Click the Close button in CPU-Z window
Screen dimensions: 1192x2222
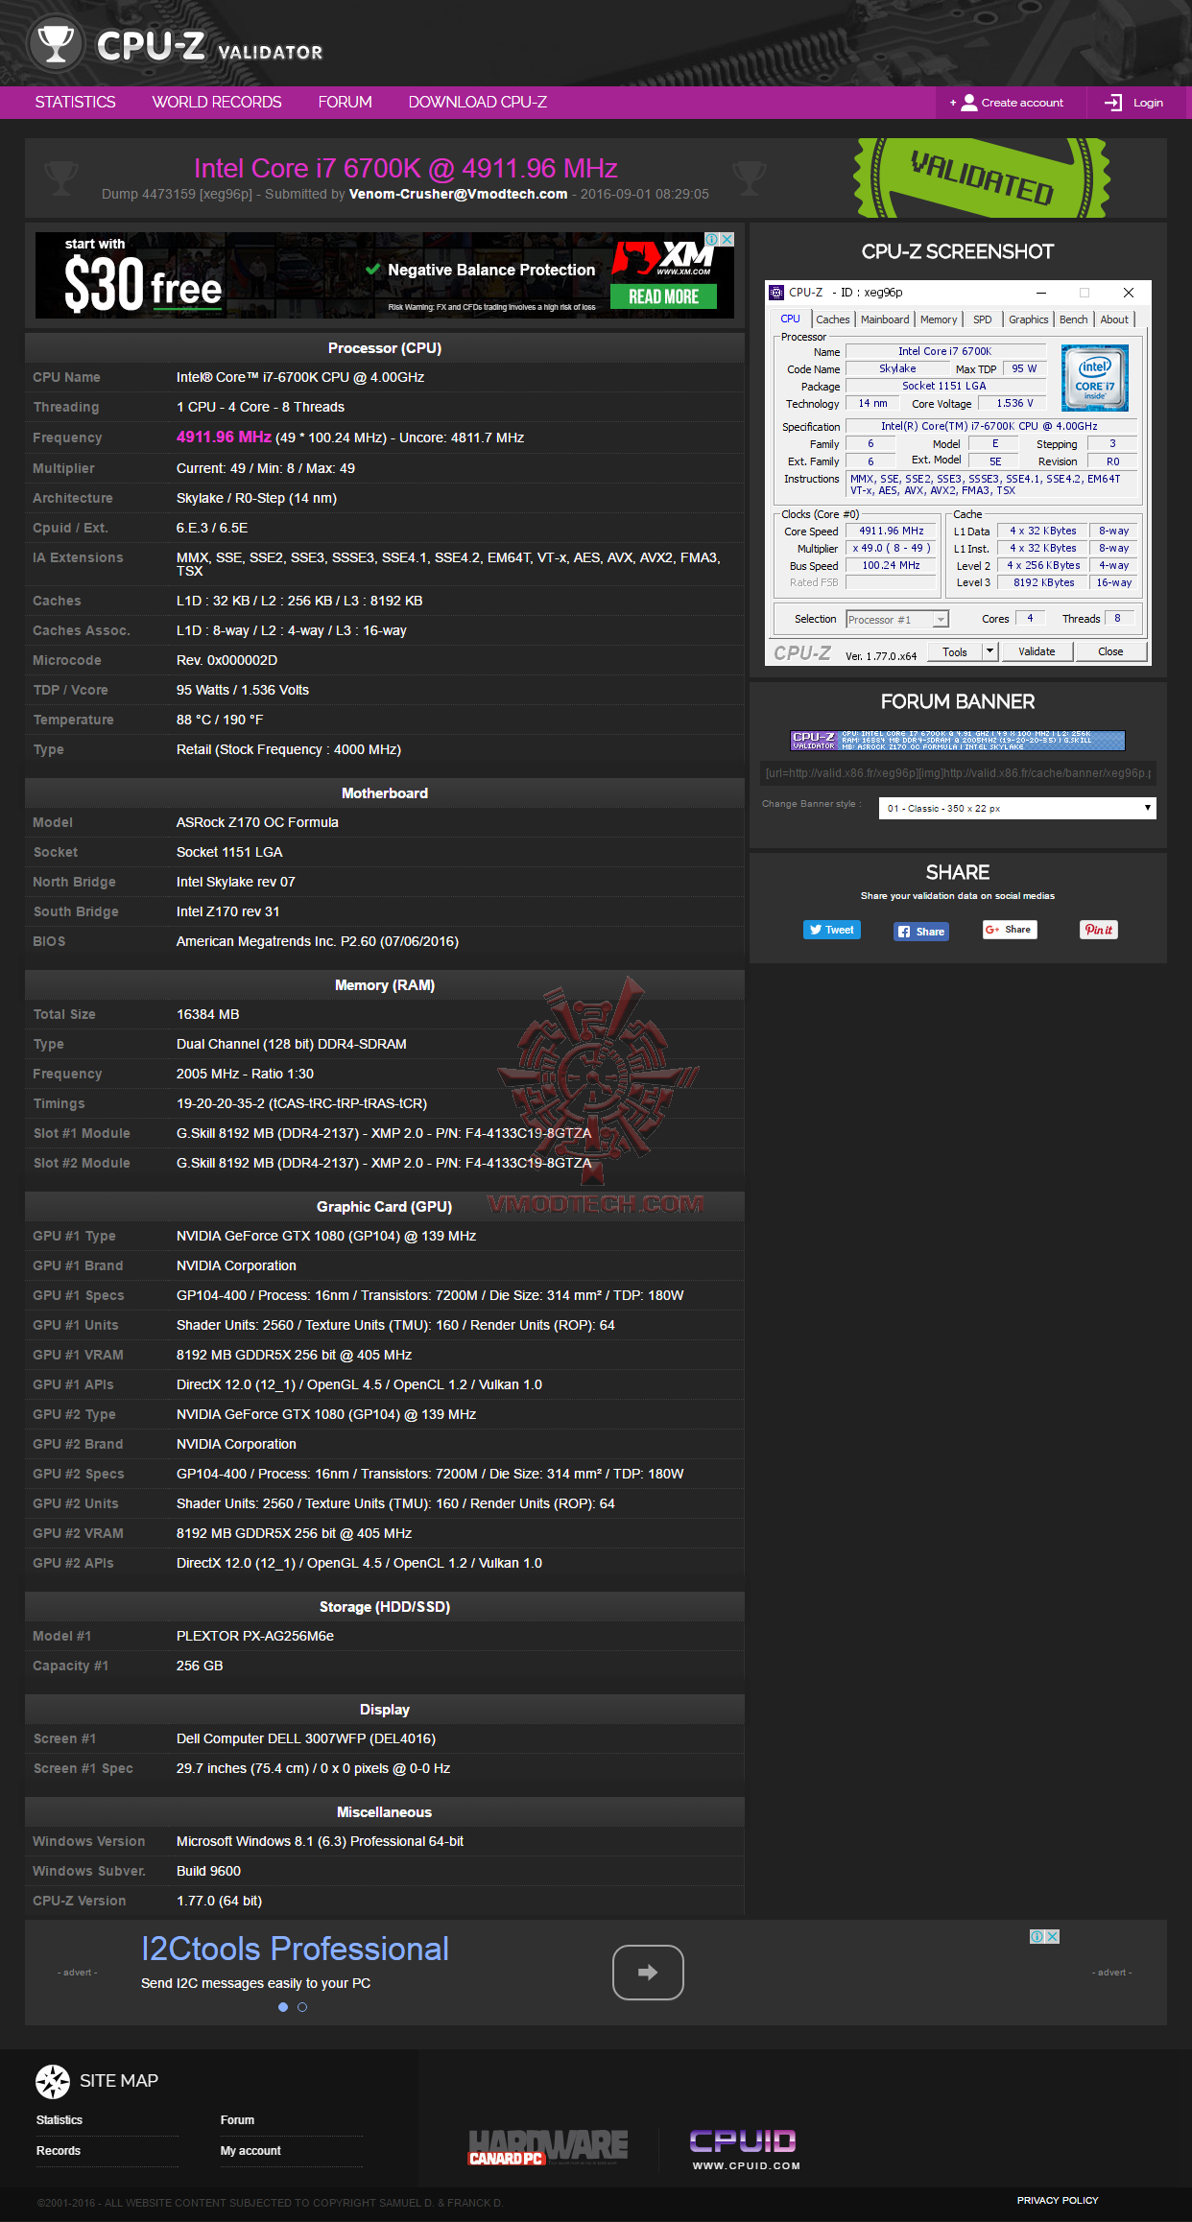pyautogui.click(x=1110, y=651)
